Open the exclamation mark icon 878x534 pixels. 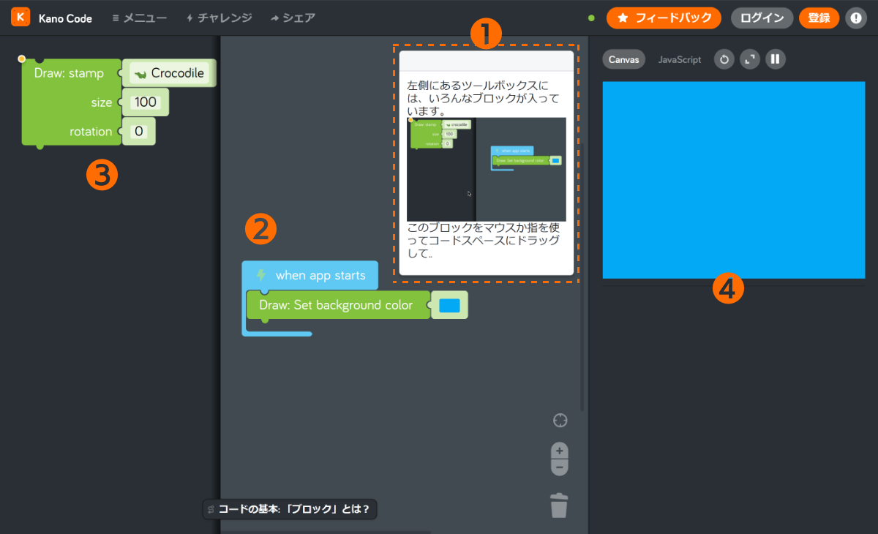click(856, 18)
